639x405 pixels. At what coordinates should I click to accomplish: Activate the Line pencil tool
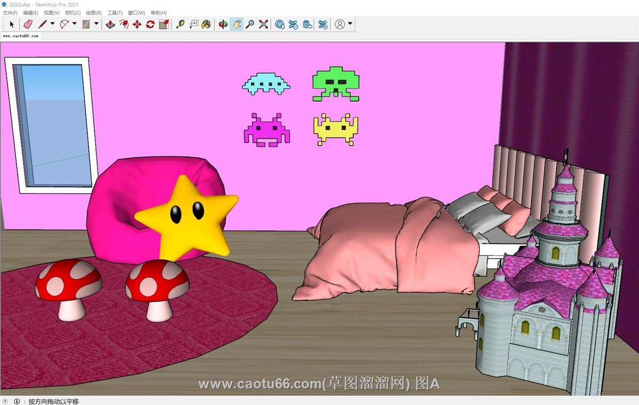(x=43, y=24)
